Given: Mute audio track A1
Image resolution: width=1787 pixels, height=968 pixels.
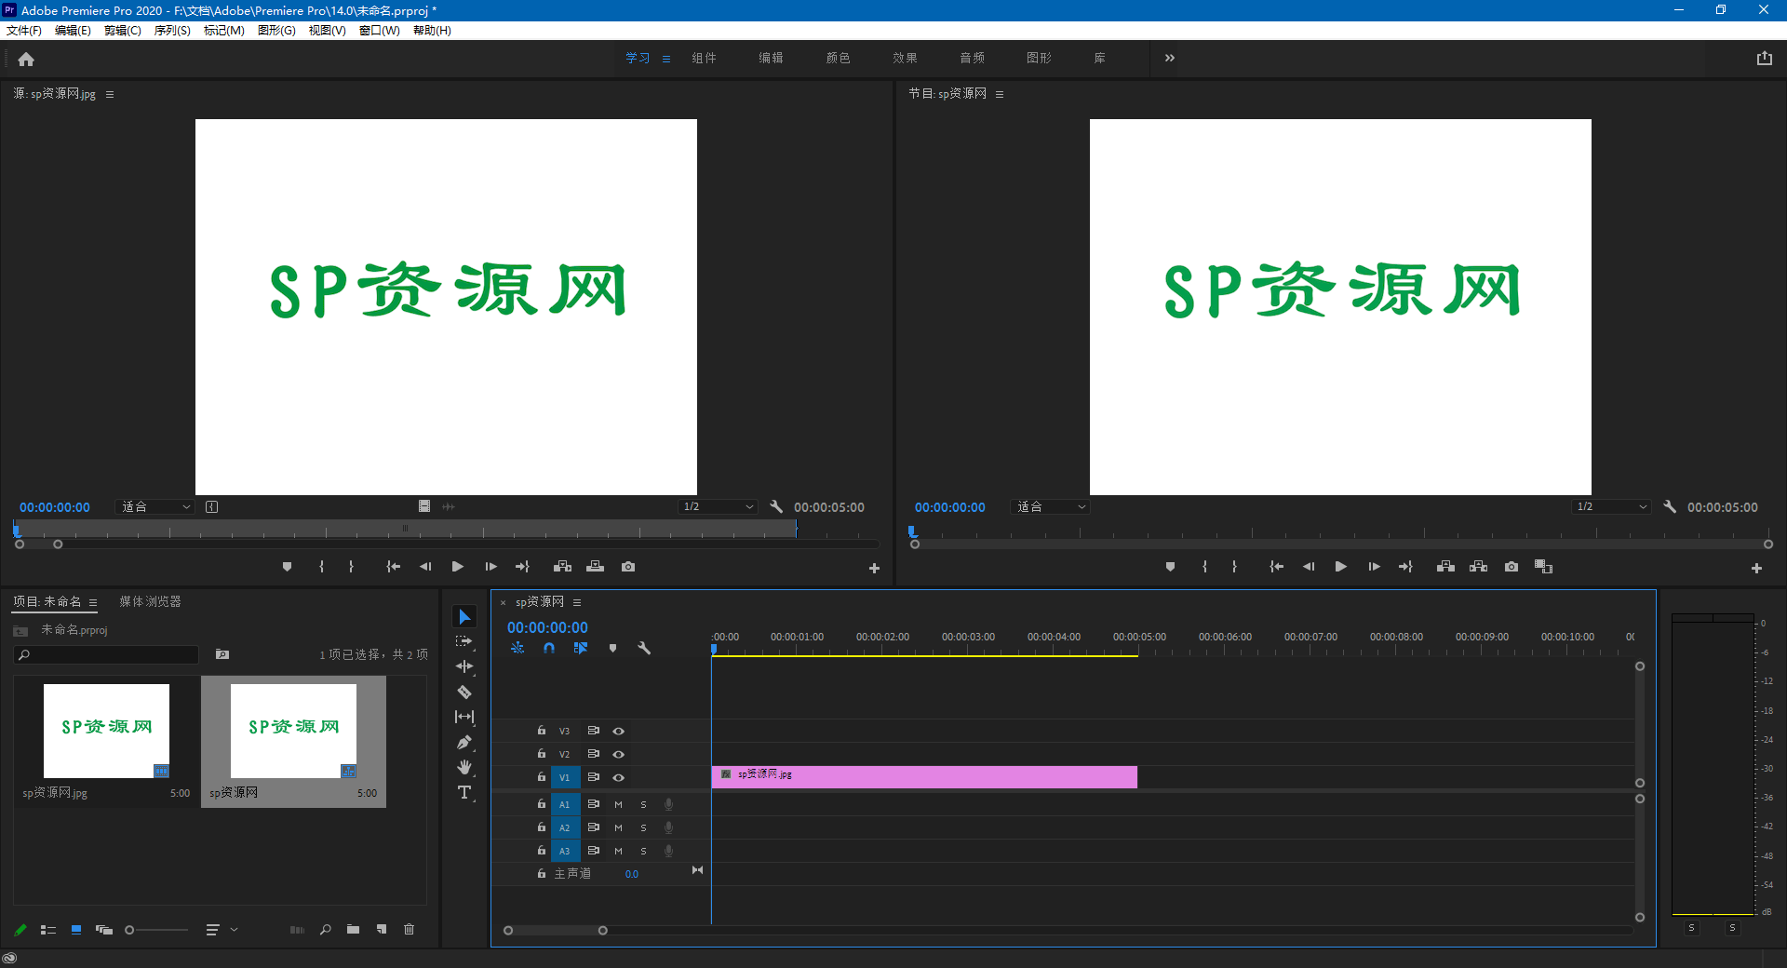Looking at the screenshot, I should coord(618,804).
